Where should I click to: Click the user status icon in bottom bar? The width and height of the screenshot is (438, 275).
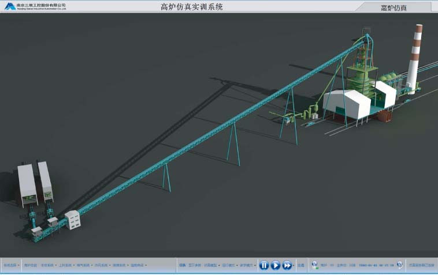click(x=314, y=265)
